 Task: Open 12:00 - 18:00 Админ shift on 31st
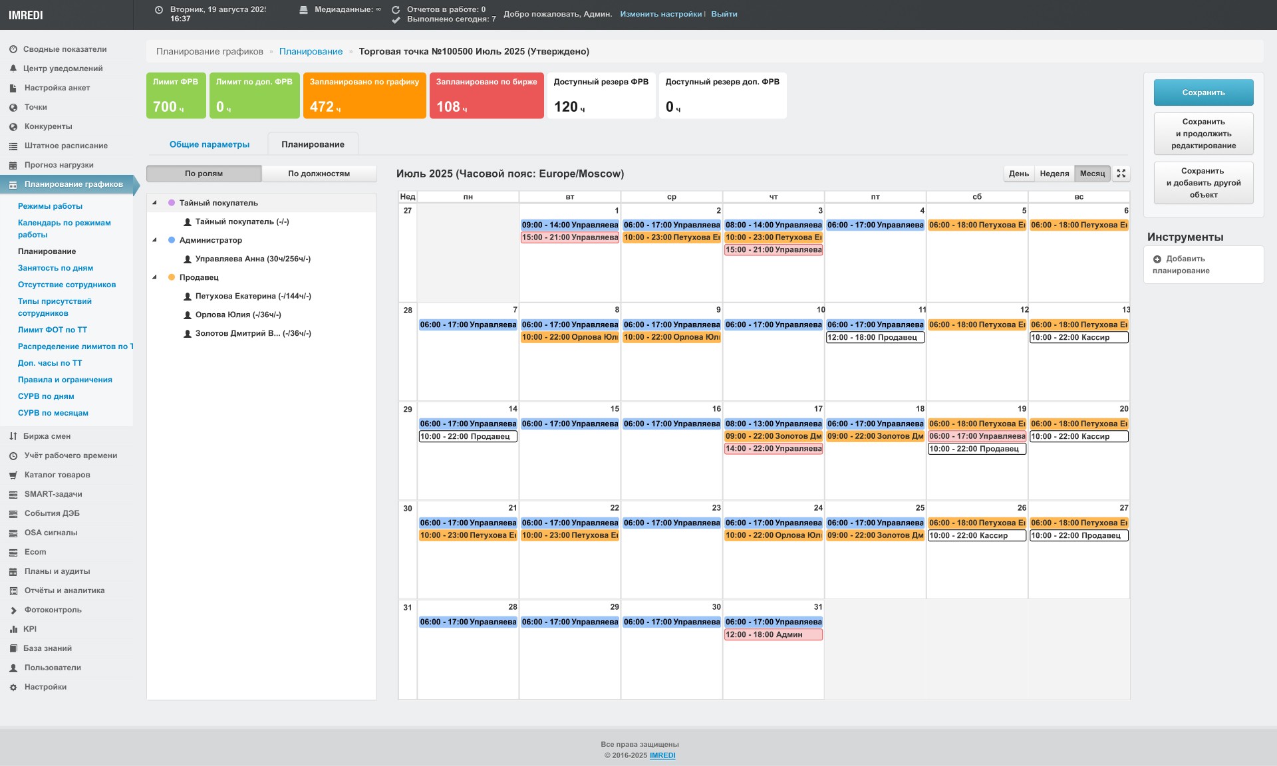coord(773,635)
